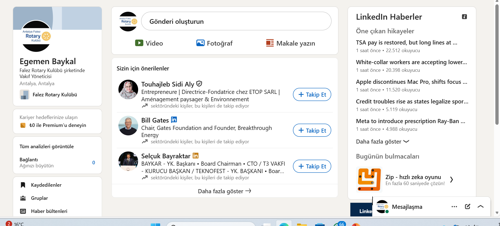Open Gruplar from sidebar
The height and width of the screenshot is (226, 500).
click(x=39, y=198)
